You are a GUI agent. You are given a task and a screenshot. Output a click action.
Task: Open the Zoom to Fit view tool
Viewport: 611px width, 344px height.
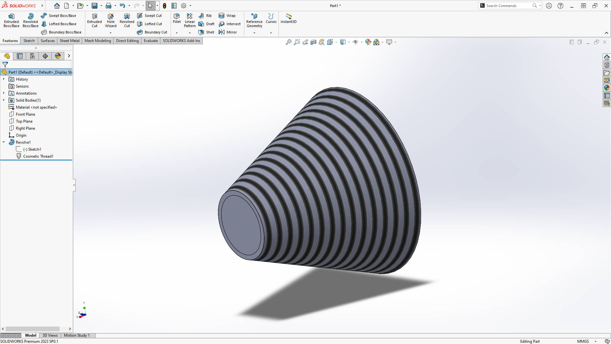[288, 42]
